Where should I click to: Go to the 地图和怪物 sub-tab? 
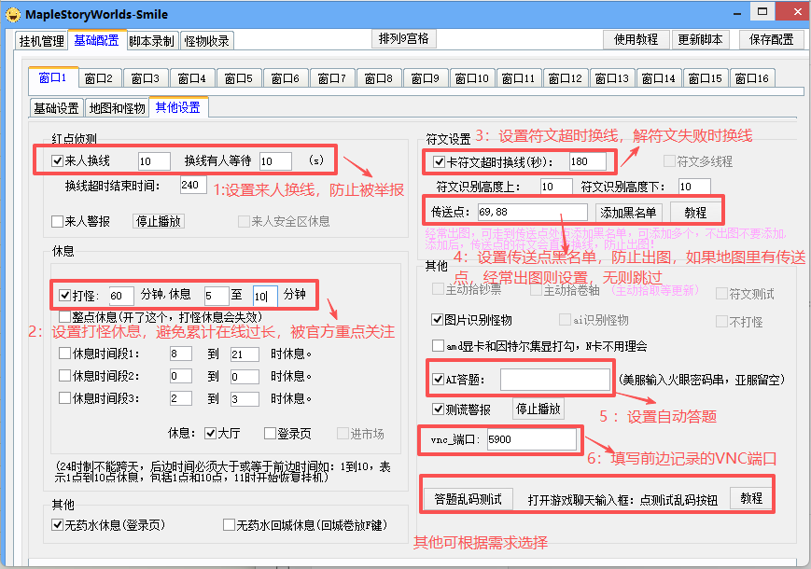click(117, 108)
